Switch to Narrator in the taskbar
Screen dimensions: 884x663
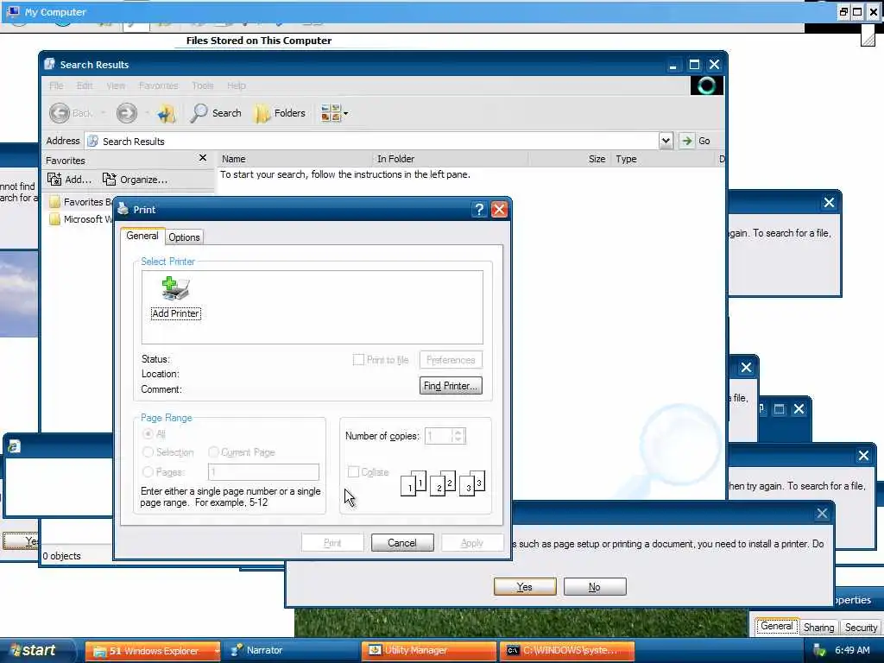[292, 651]
